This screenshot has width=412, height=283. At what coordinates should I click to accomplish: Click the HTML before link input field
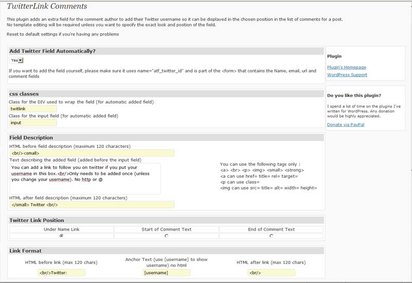tap(61, 273)
